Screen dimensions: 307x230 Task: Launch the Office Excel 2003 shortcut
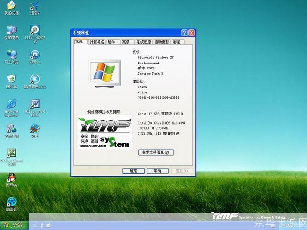click(12, 157)
